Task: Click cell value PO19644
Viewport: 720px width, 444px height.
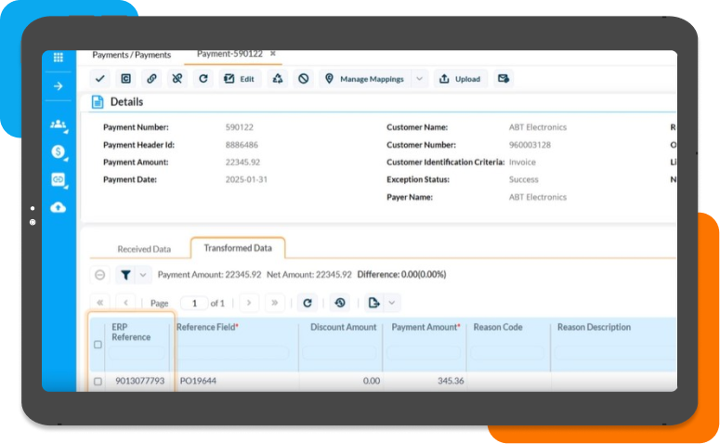Action: pyautogui.click(x=198, y=381)
